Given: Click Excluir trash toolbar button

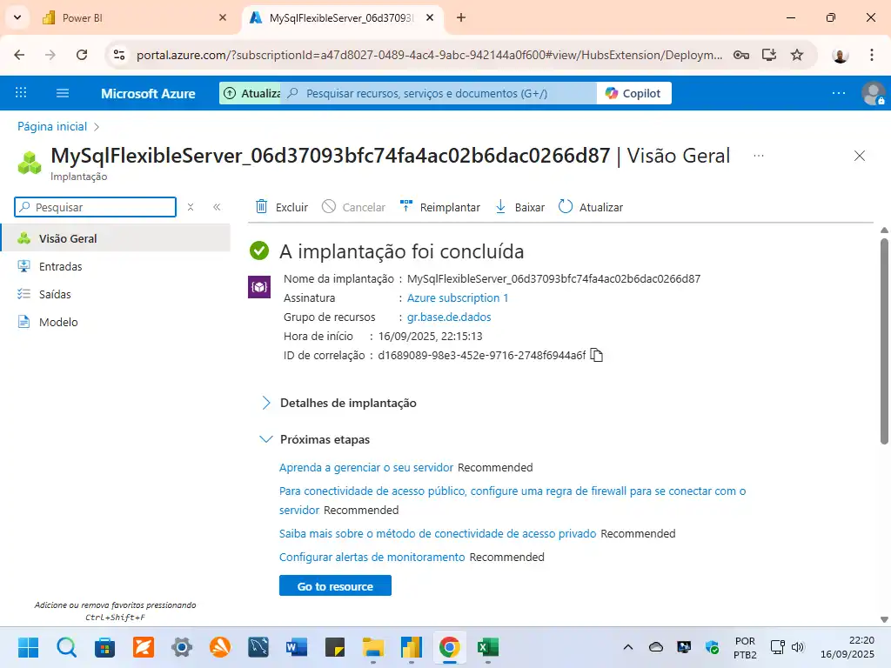Looking at the screenshot, I should 281,207.
